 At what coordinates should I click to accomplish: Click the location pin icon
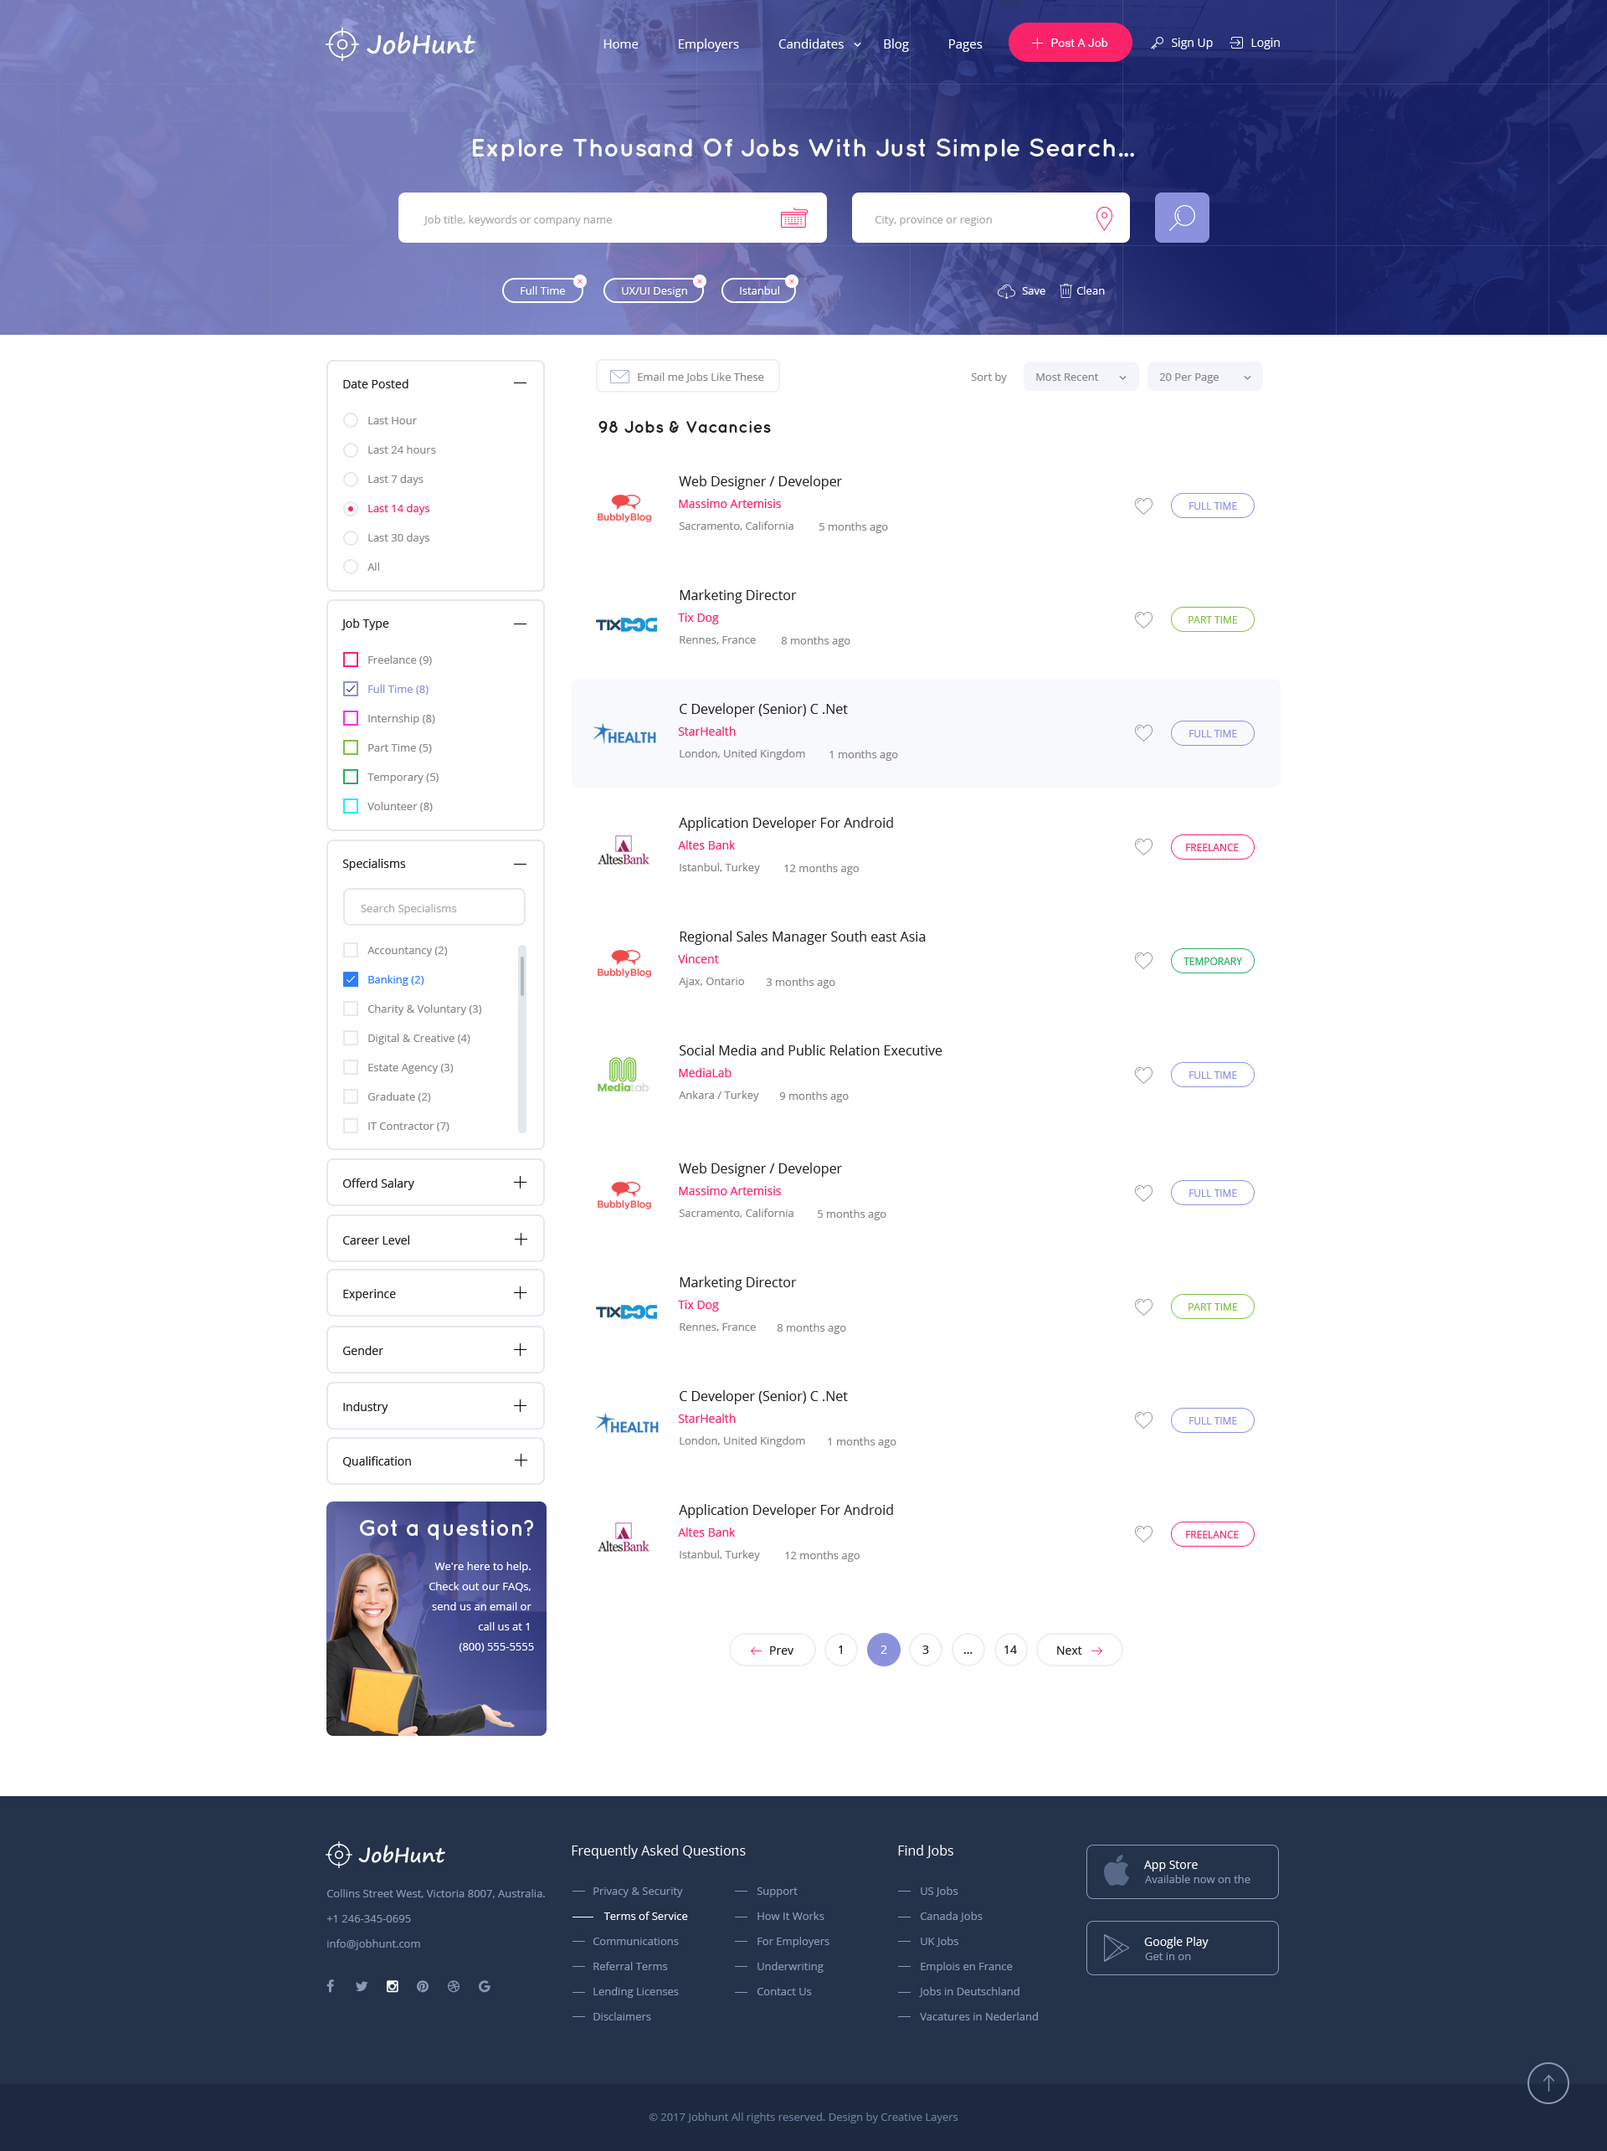tap(1103, 218)
